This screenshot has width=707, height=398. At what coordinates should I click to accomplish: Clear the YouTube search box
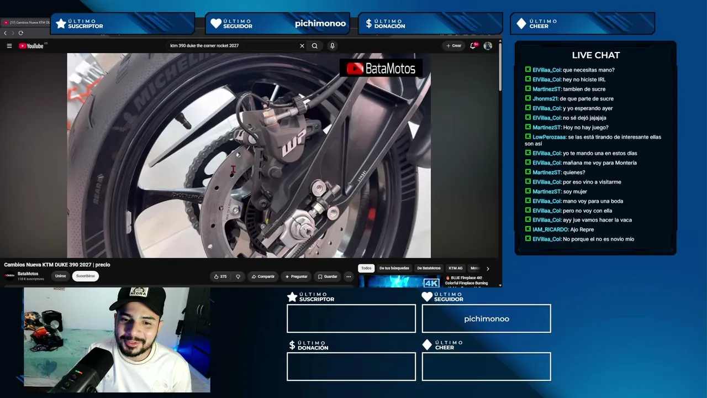[302, 46]
